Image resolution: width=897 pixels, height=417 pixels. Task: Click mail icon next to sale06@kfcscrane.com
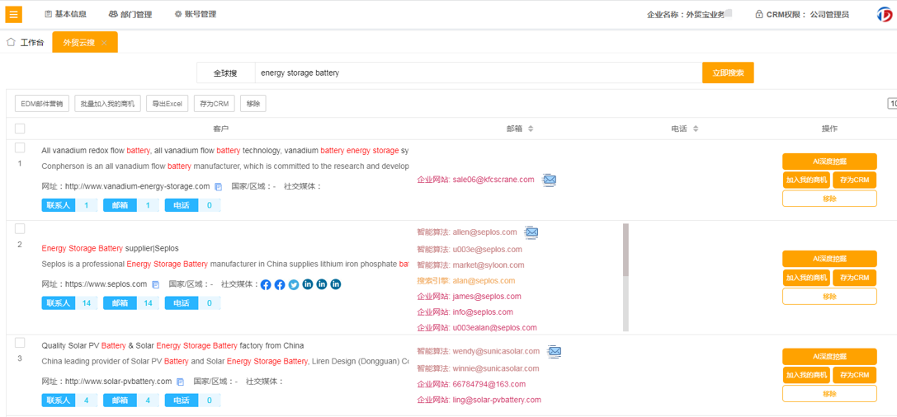pyautogui.click(x=550, y=180)
